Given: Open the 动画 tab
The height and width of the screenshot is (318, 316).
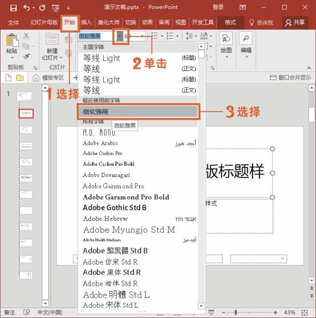Looking at the screenshot, I should (147, 22).
